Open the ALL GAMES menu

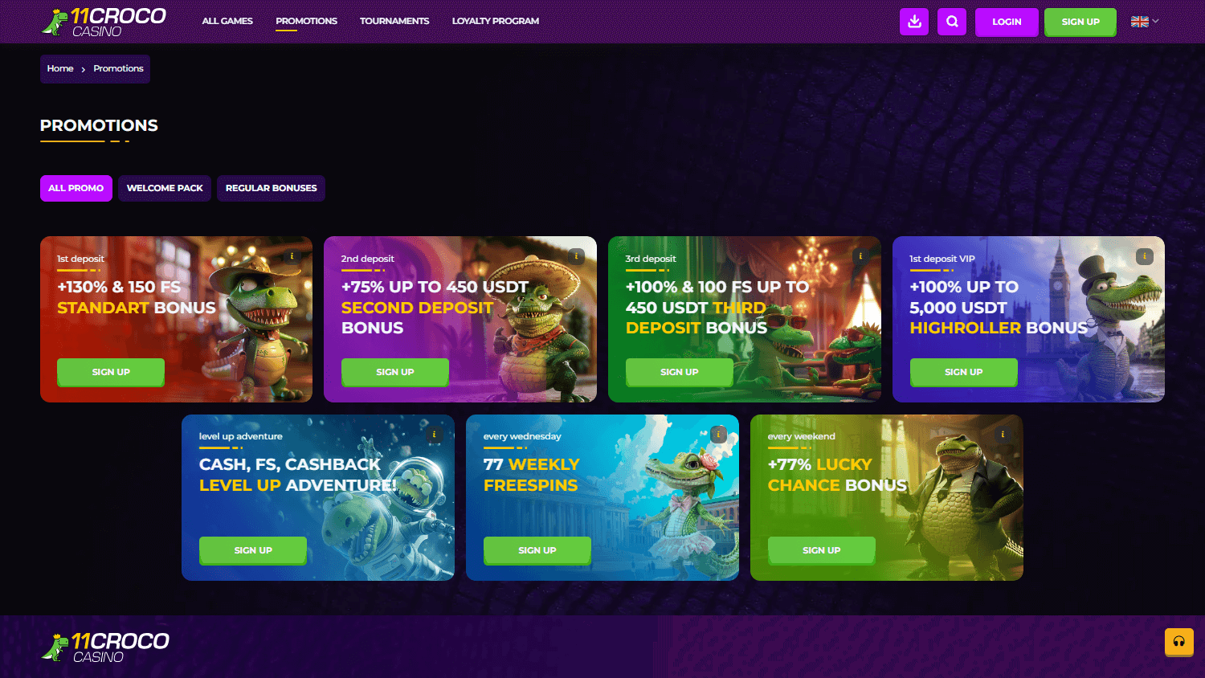point(227,21)
